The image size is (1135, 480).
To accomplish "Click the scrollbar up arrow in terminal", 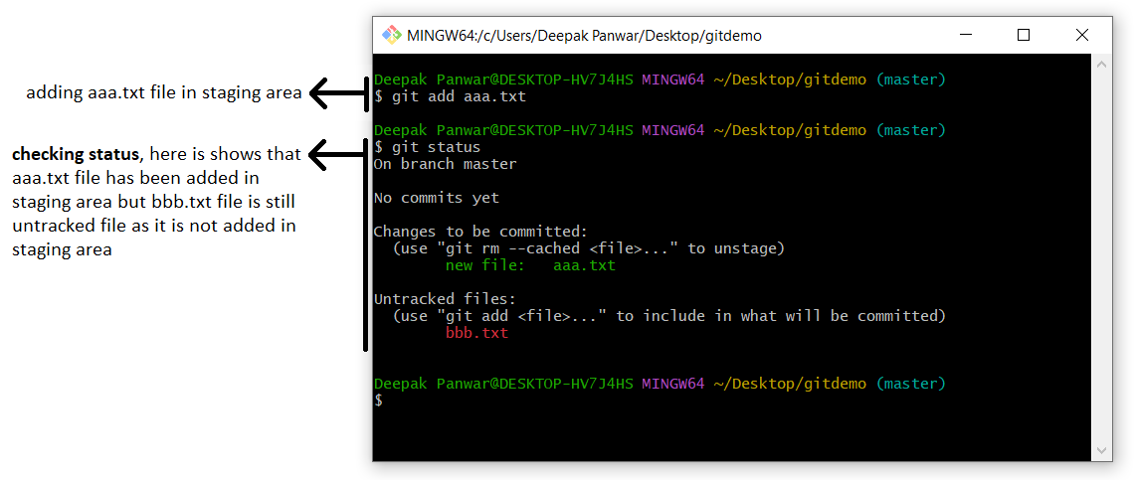I will (x=1101, y=64).
